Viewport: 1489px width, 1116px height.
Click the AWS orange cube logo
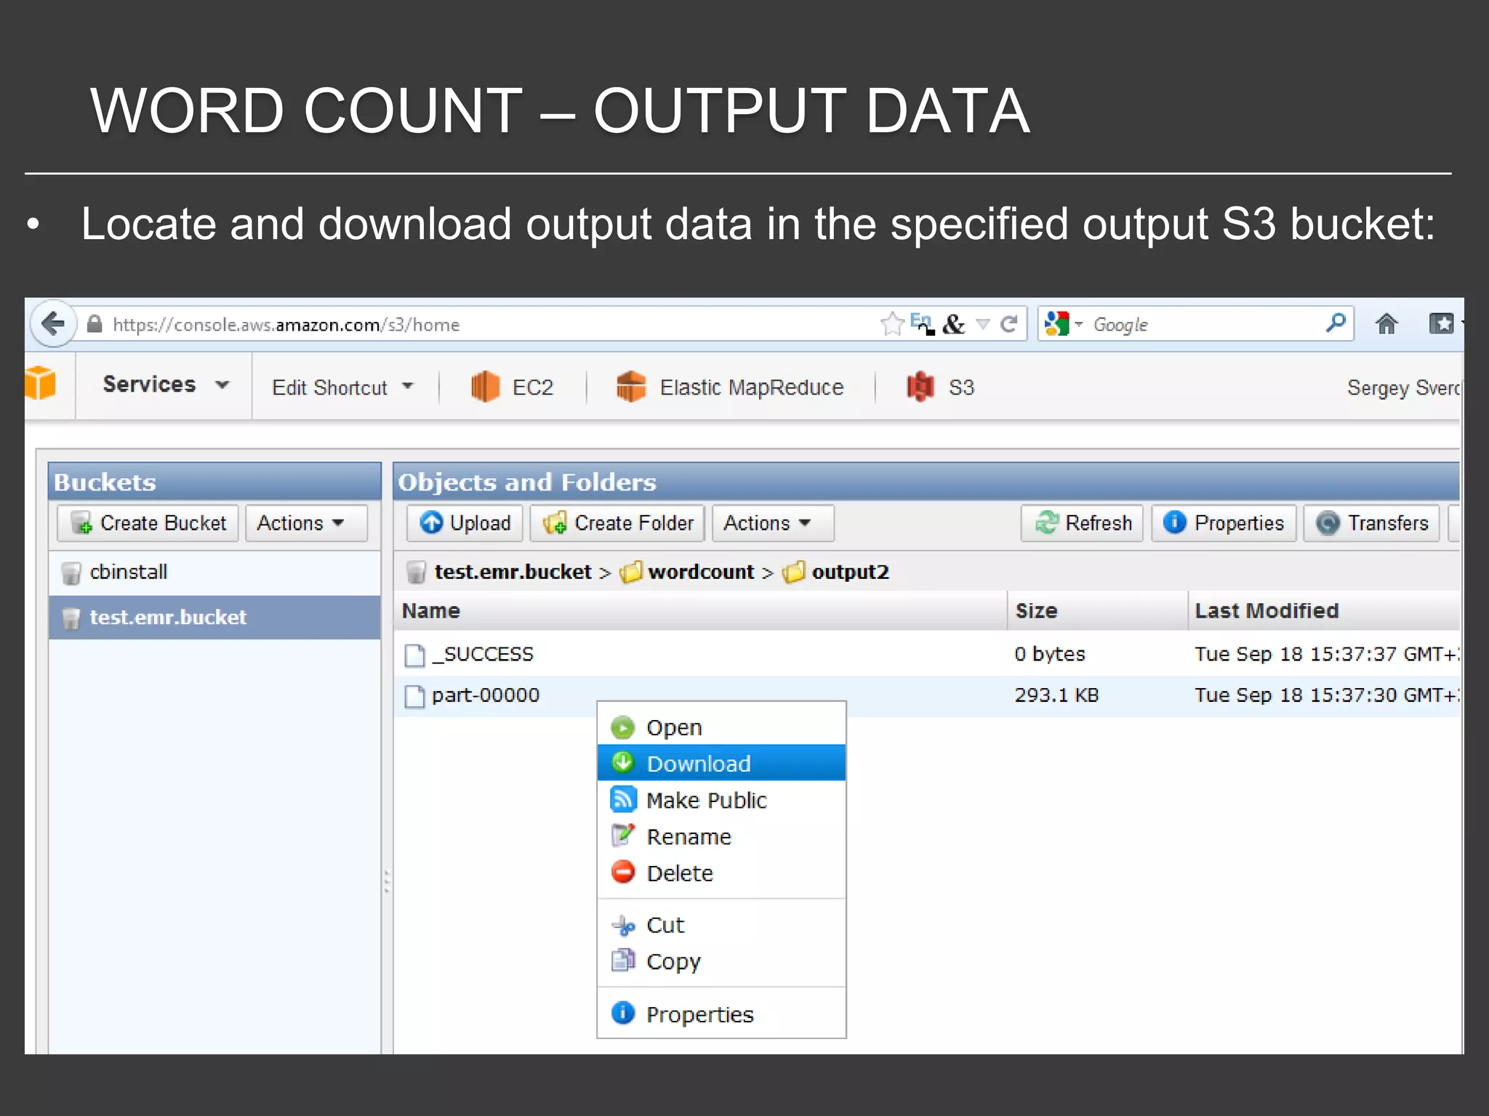pyautogui.click(x=41, y=384)
